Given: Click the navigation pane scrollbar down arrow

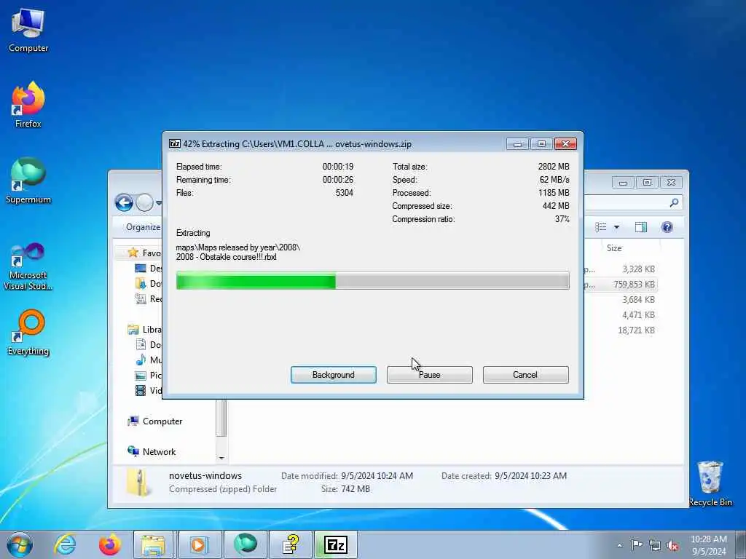Looking at the screenshot, I should pos(221,458).
